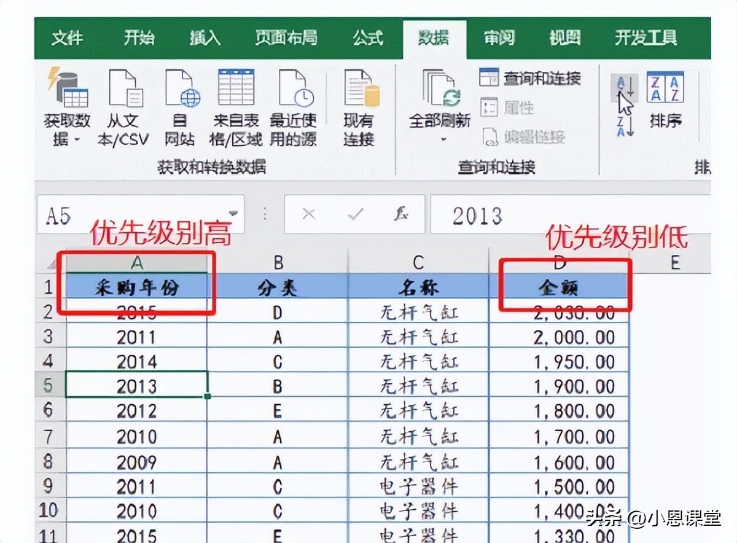This screenshot has width=737, height=543.
Task: Click the From Text/CSV (从文本/CSV) icon
Action: (125, 88)
